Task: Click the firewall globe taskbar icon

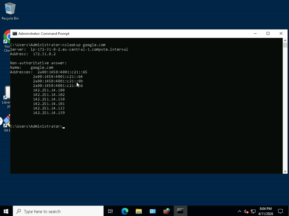Action: 166,211
